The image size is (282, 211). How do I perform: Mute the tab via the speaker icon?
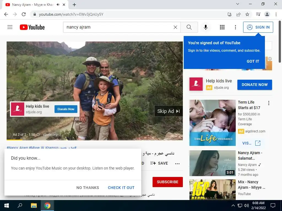tap(58, 5)
